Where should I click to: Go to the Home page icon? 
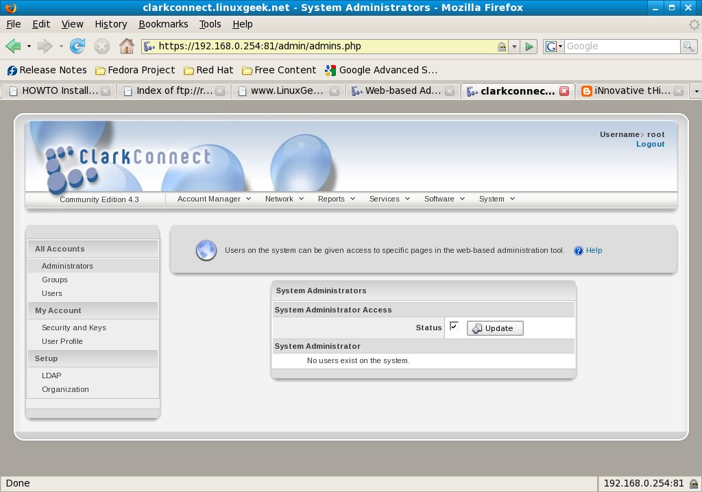127,46
